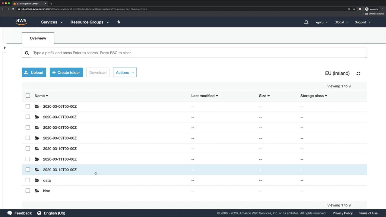Click the globe language icon in footer
Image resolution: width=386 pixels, height=217 pixels.
39,213
